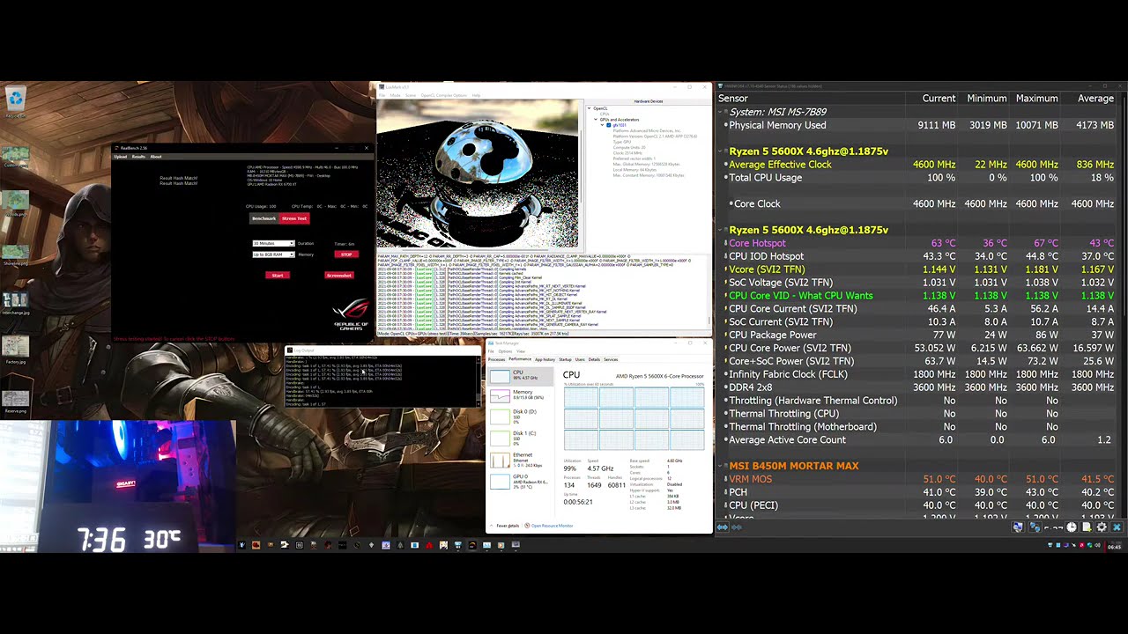Viewport: 1128px width, 634px height.
Task: Click HWiNFO reset clock icon
Action: click(x=1072, y=527)
